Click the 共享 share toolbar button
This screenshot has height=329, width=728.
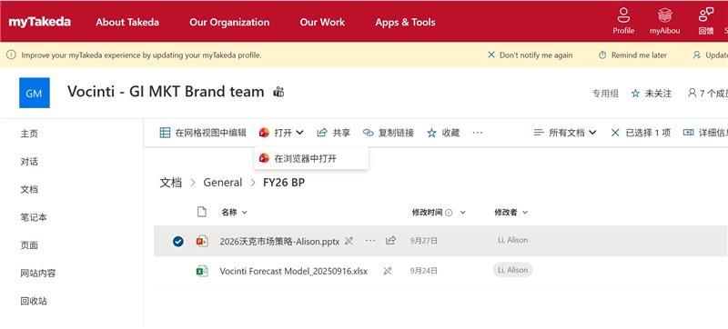click(x=333, y=133)
